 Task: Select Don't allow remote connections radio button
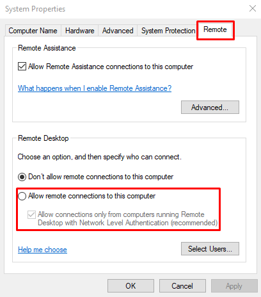click(x=22, y=177)
